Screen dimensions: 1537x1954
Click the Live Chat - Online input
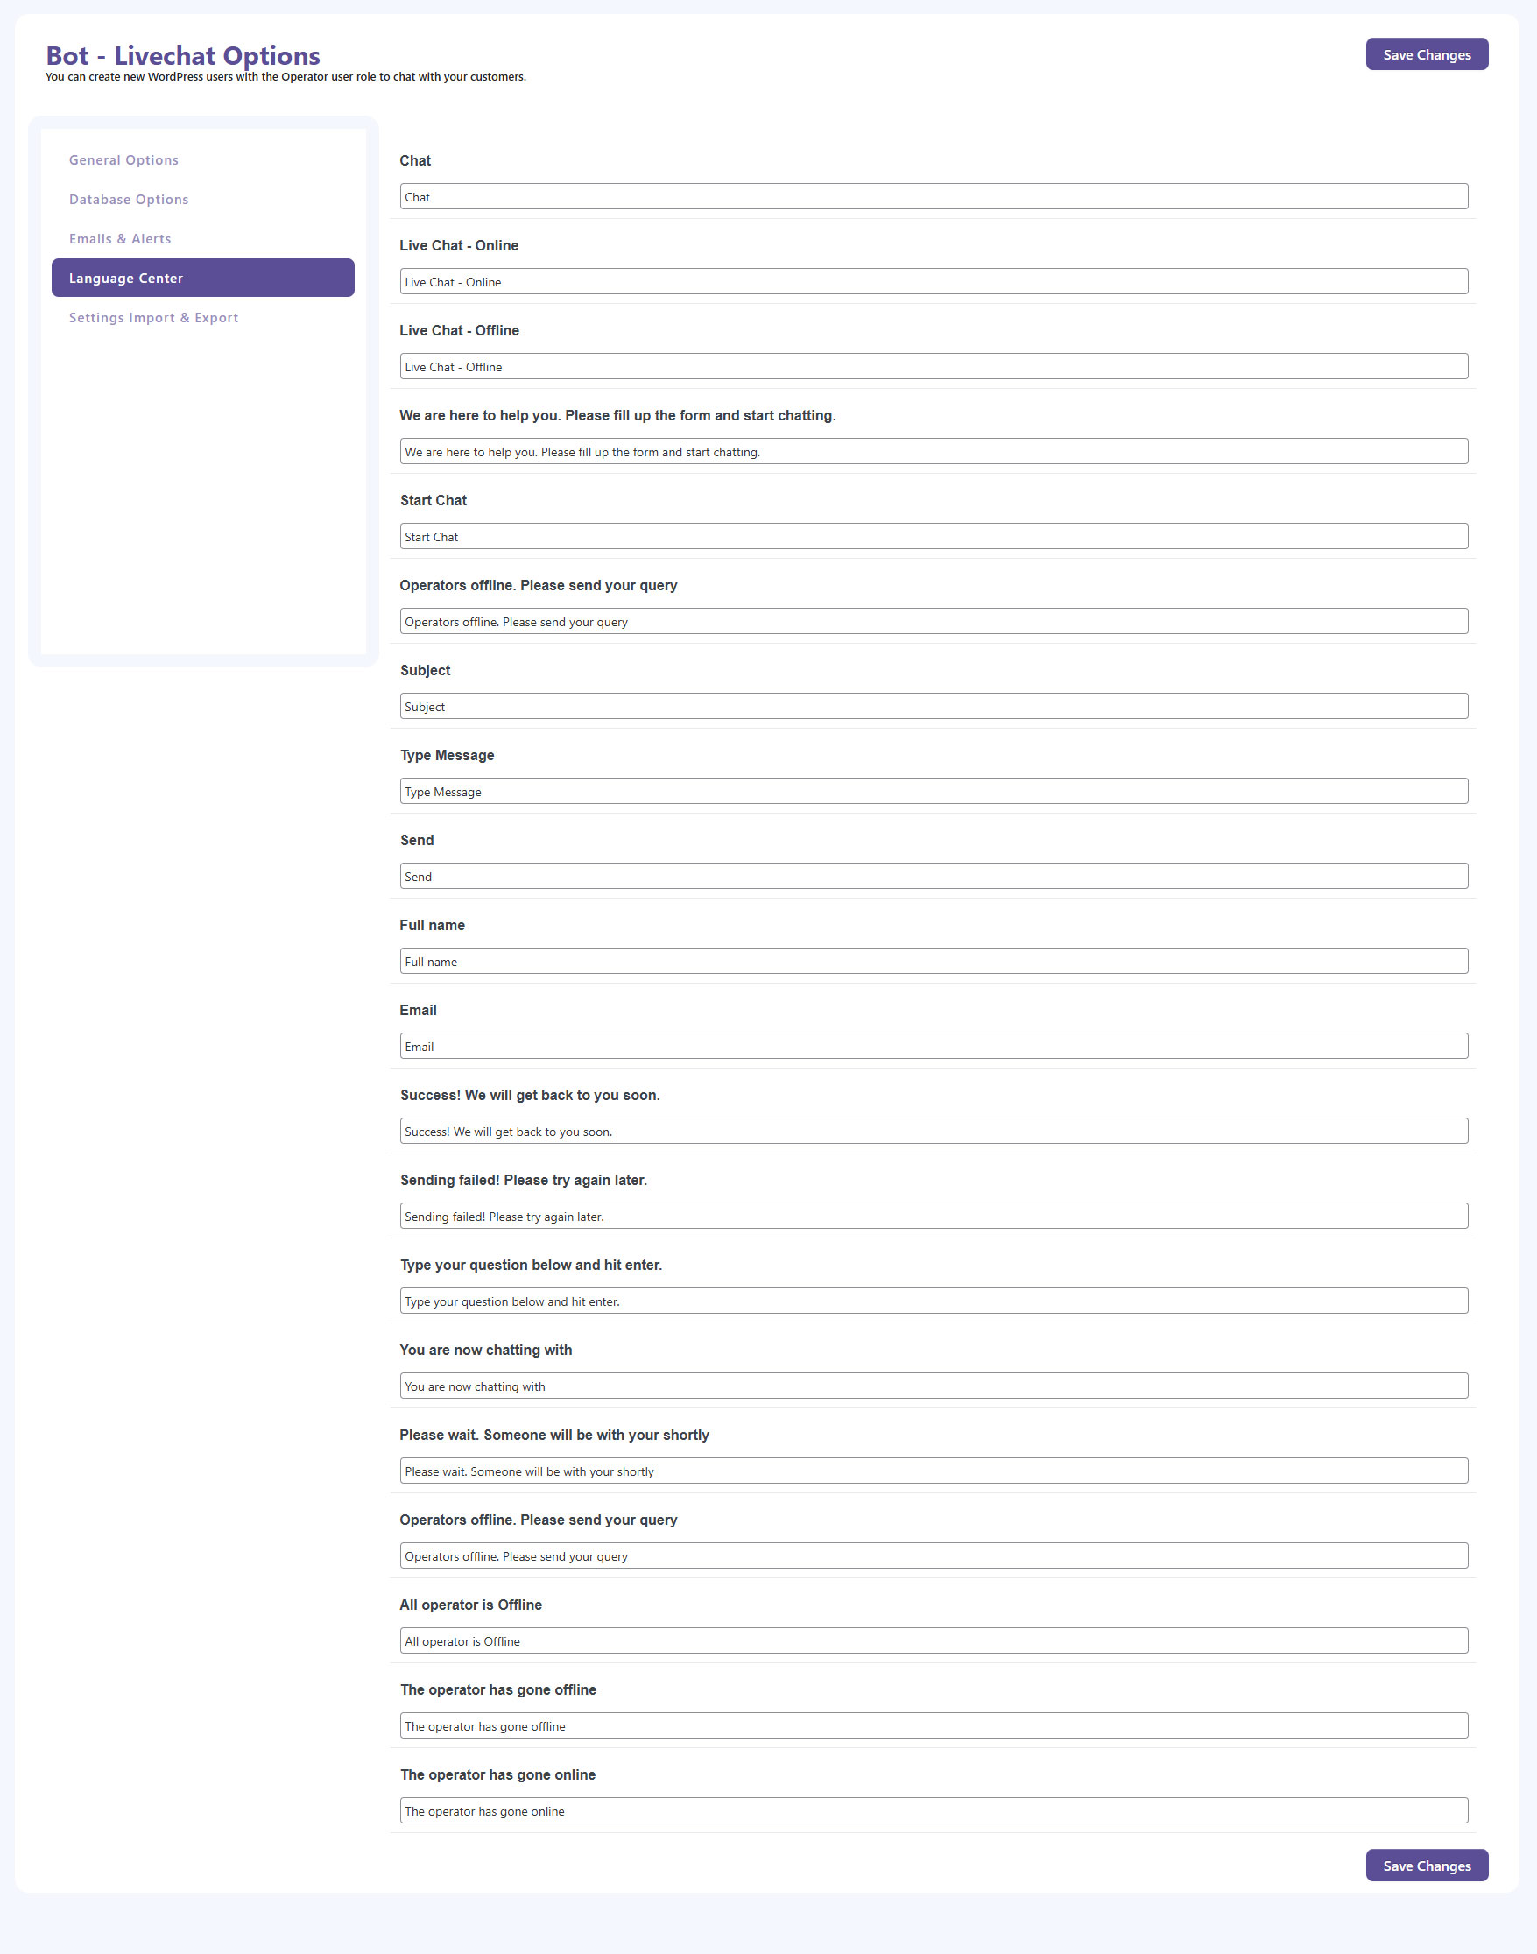pyautogui.click(x=934, y=282)
